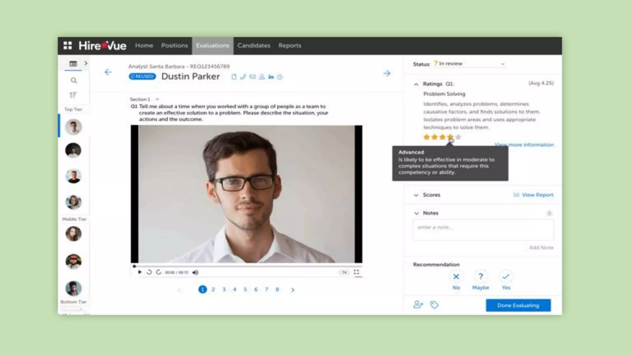Mute the video with the volume icon
The image size is (632, 355).
(195, 272)
